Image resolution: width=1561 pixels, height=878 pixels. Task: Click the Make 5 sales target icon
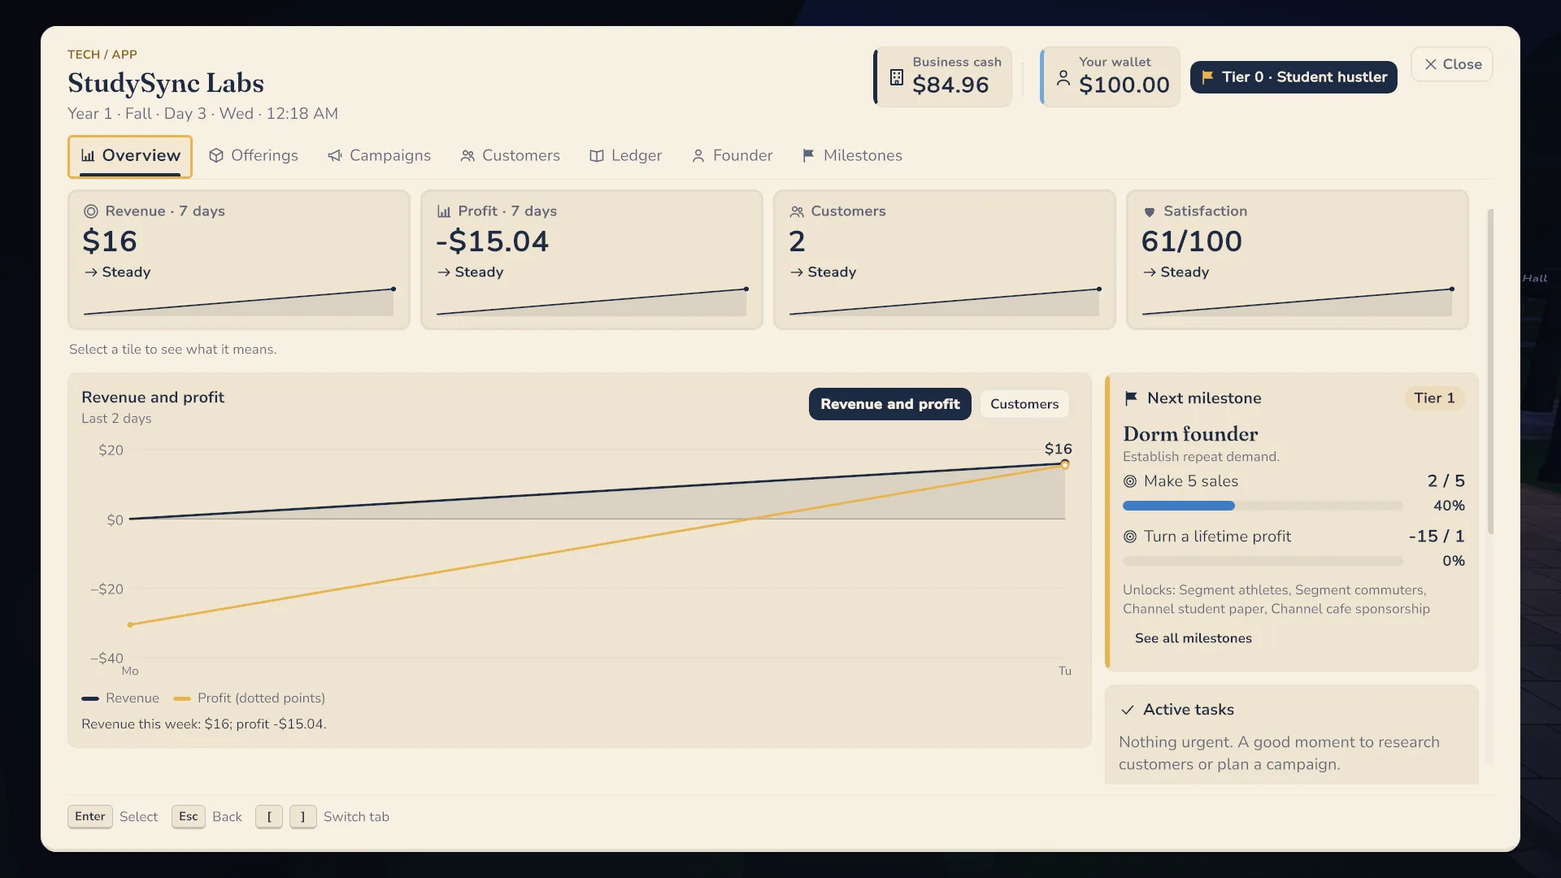tap(1130, 481)
